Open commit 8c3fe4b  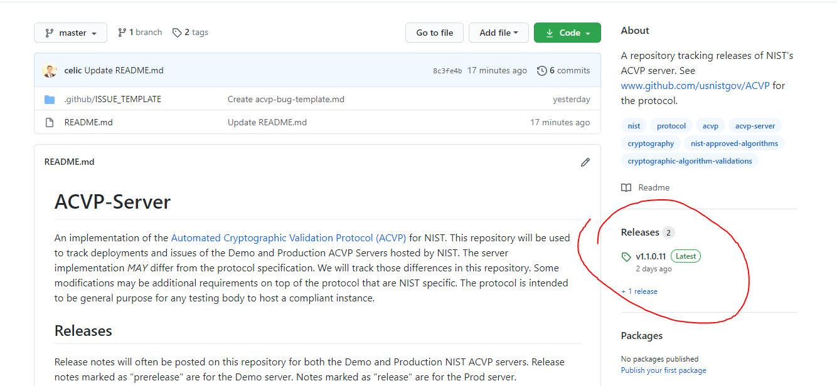[446, 70]
